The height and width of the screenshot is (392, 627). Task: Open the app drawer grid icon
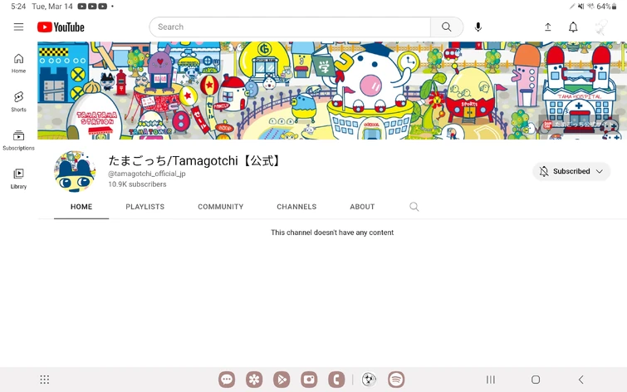[44, 380]
